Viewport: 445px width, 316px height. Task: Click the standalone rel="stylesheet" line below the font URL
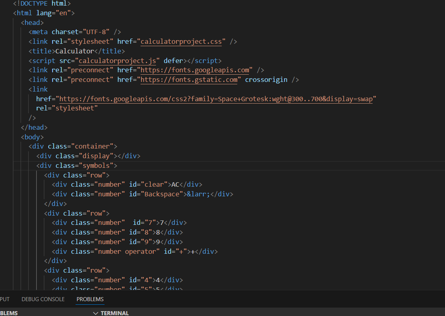pos(67,108)
